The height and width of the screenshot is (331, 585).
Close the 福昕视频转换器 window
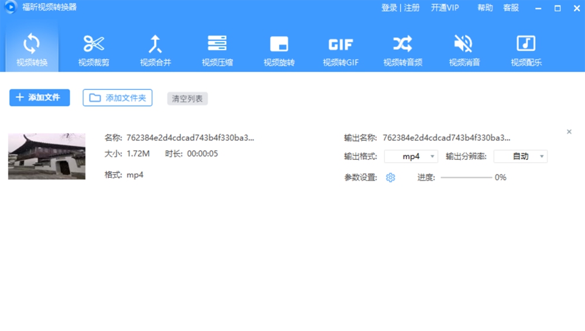pyautogui.click(x=576, y=8)
